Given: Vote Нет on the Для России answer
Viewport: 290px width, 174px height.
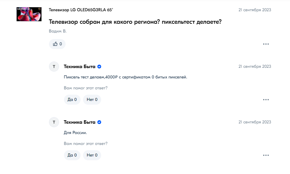Looking at the screenshot, I should point(92,155).
